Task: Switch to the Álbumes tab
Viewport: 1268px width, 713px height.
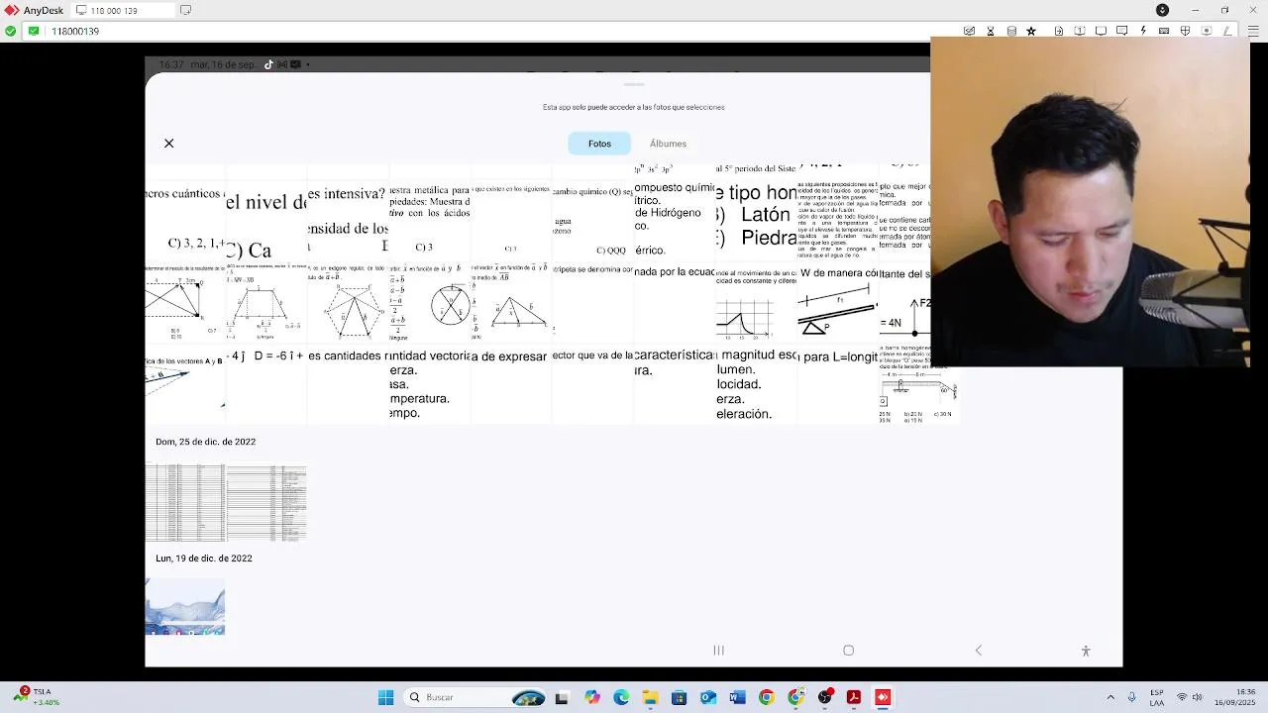Action: point(668,144)
